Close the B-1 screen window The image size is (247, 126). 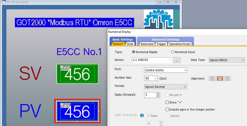(176, 2)
